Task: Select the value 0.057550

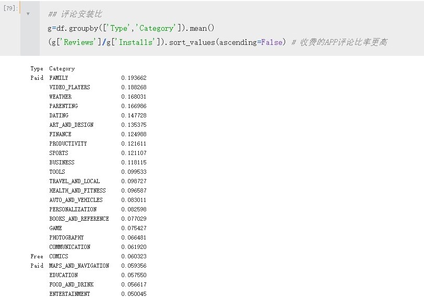Action: 134,275
